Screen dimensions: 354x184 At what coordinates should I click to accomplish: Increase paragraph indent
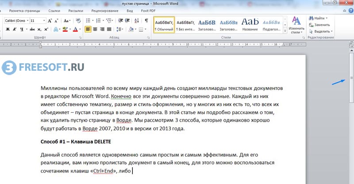point(127,21)
